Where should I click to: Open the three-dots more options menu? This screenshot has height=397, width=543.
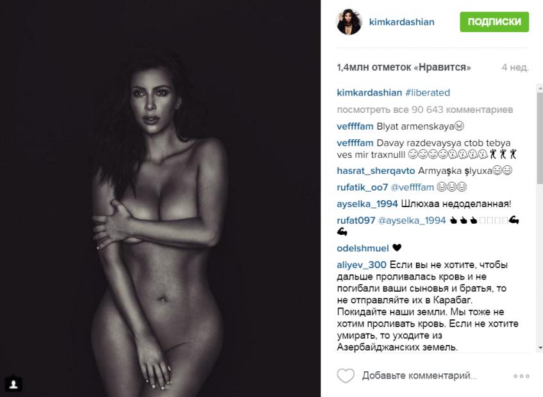pyautogui.click(x=521, y=376)
